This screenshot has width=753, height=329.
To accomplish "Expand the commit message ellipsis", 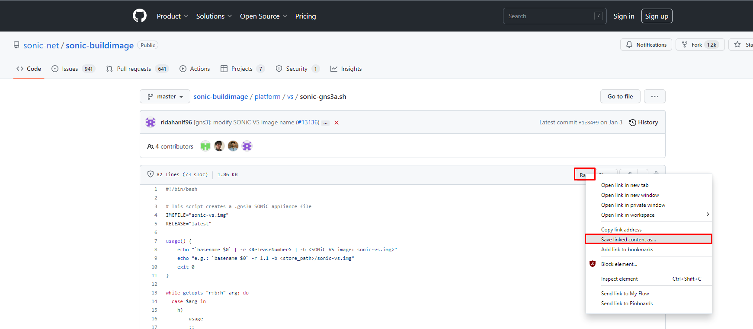I will click(x=326, y=123).
